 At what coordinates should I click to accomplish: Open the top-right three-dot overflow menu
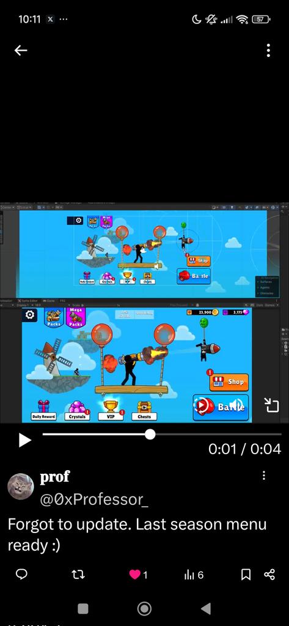[x=268, y=50]
